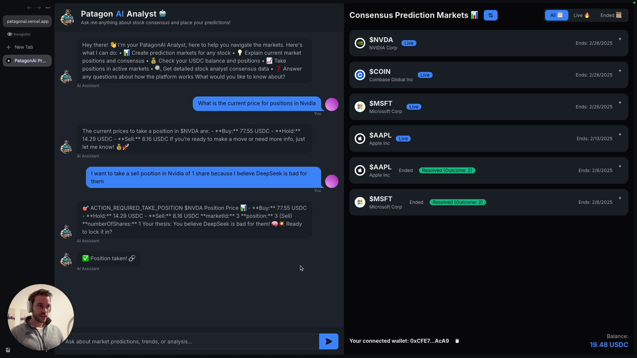Screen dimensions: 637x358
Task: Click the Live badge on $AAPL
Action: (x=403, y=139)
